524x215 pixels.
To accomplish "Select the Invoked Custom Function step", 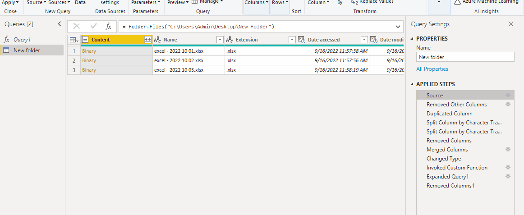I will [x=465, y=168].
